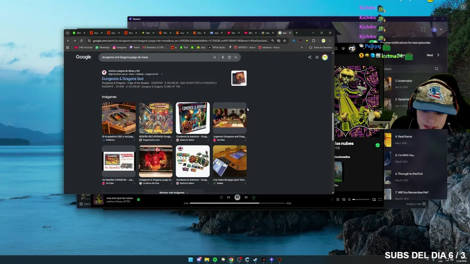Viewport: 470px width, 264px height.
Task: Adjust the Spotify volume slider
Action: tap(361, 199)
